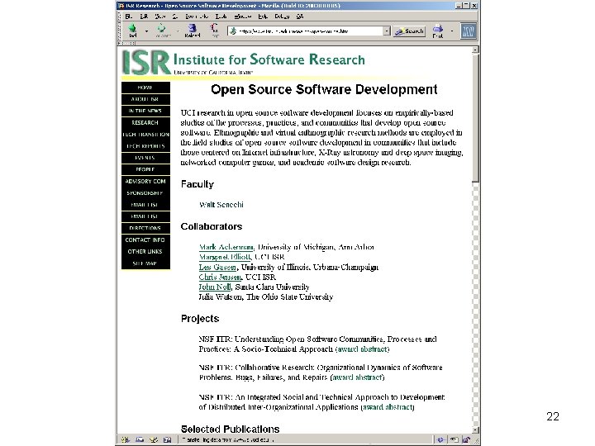The width and height of the screenshot is (595, 446).
Task: Click the Search button in the toolbar
Action: [x=409, y=31]
